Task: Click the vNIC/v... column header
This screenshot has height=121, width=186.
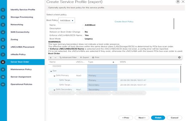Action: tap(80, 62)
